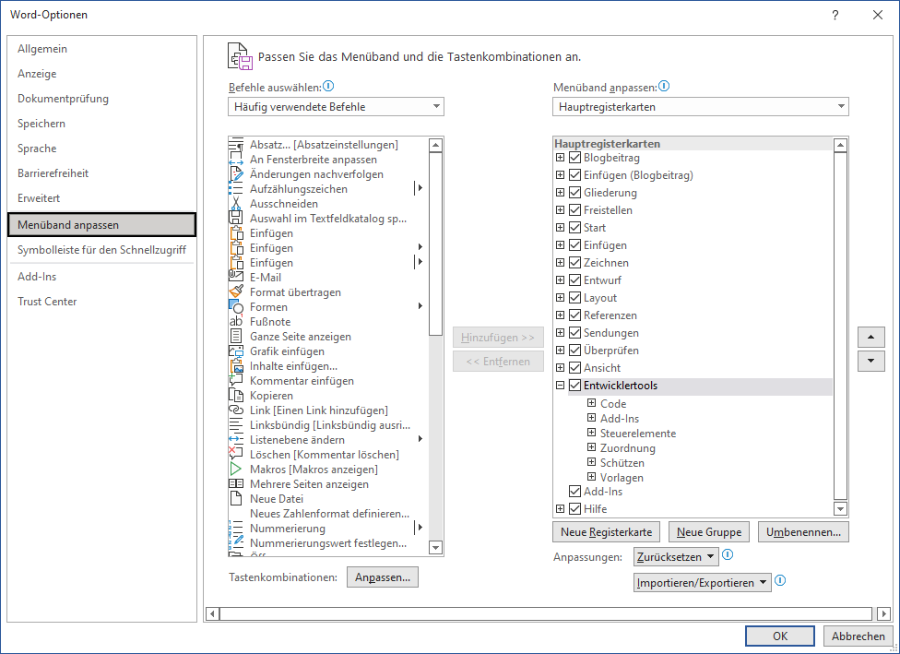This screenshot has width=900, height=654.
Task: Expand the Ansicht tab node
Action: (561, 367)
